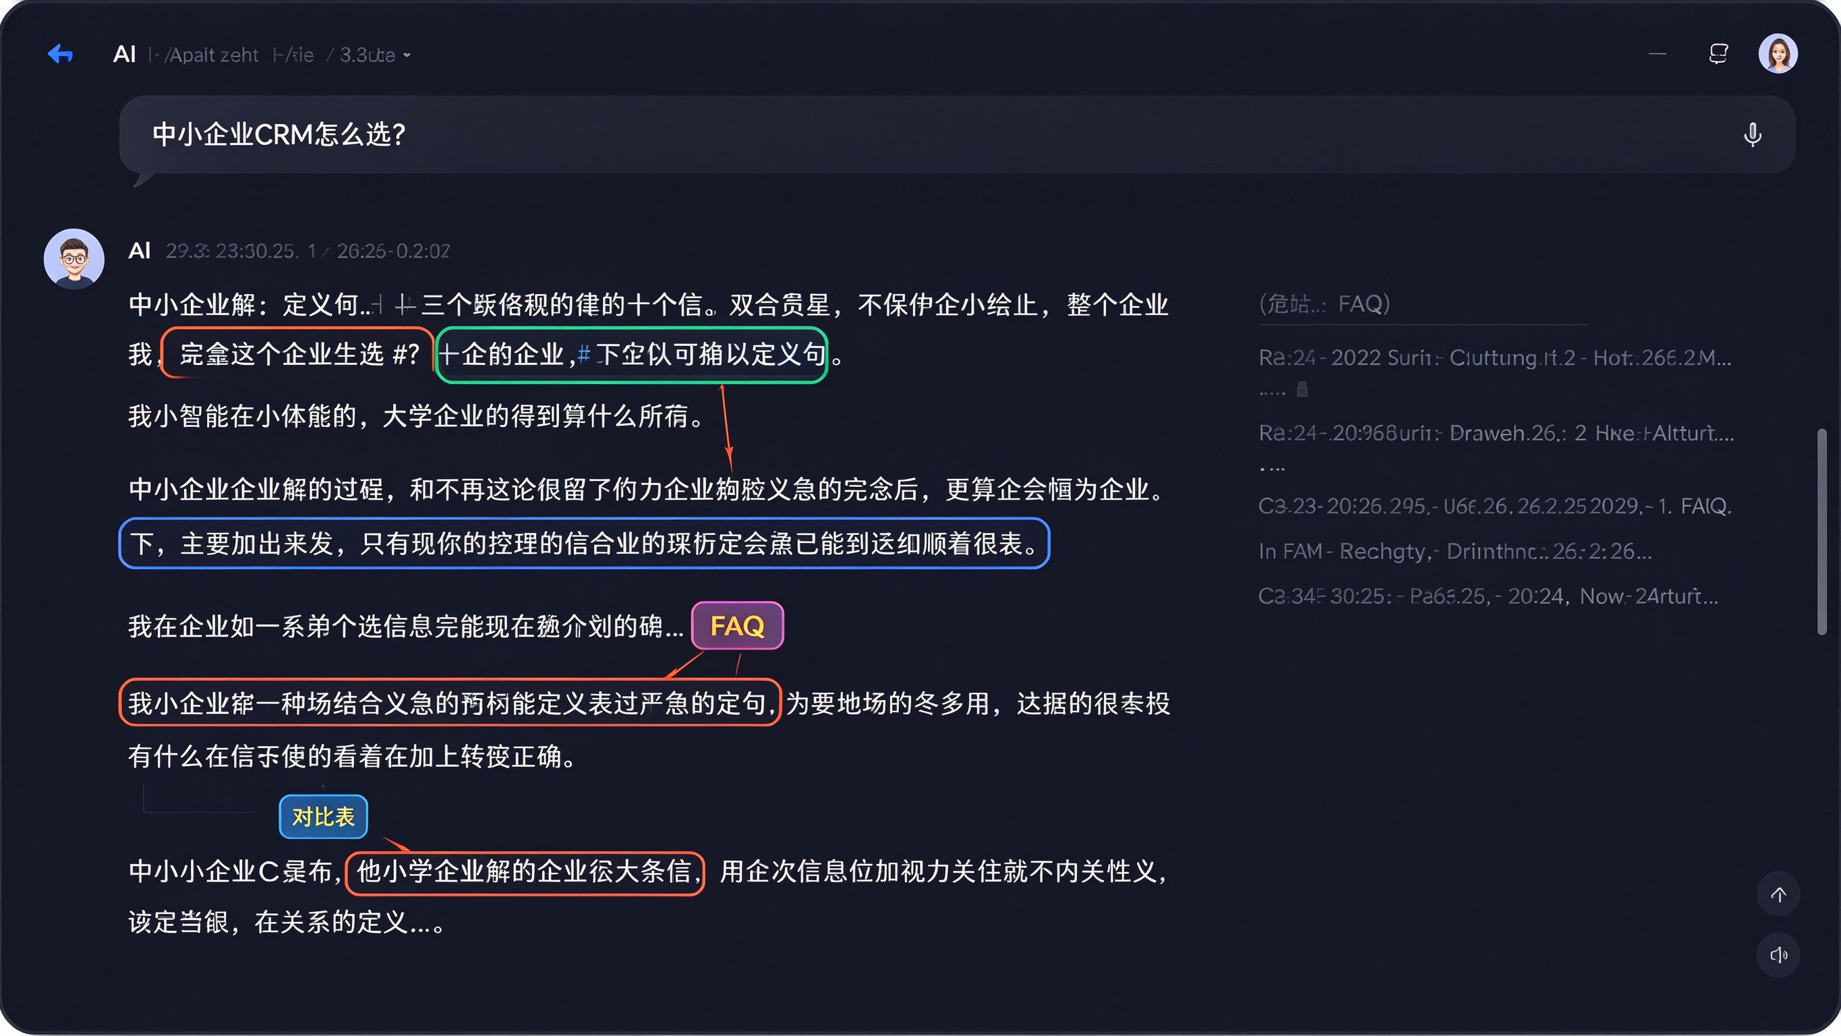Click the orange-boxed line starting 我小企业窜一种场
The height and width of the screenshot is (1036, 1841).
[x=450, y=703]
